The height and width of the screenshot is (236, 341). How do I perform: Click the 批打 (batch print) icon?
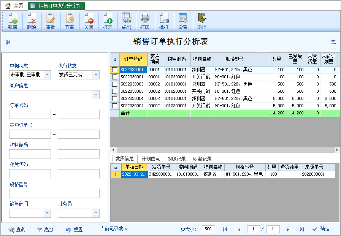(x=164, y=21)
